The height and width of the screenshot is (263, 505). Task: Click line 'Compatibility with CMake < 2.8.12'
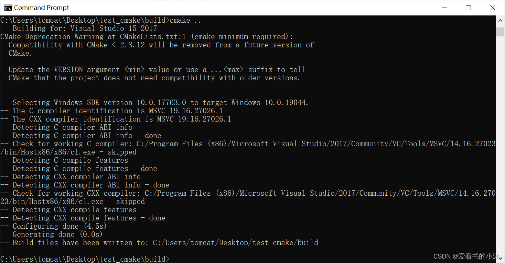coord(161,45)
